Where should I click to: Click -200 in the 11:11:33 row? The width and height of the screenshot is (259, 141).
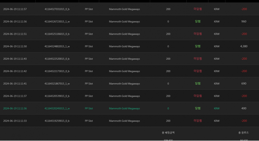pyautogui.click(x=244, y=121)
